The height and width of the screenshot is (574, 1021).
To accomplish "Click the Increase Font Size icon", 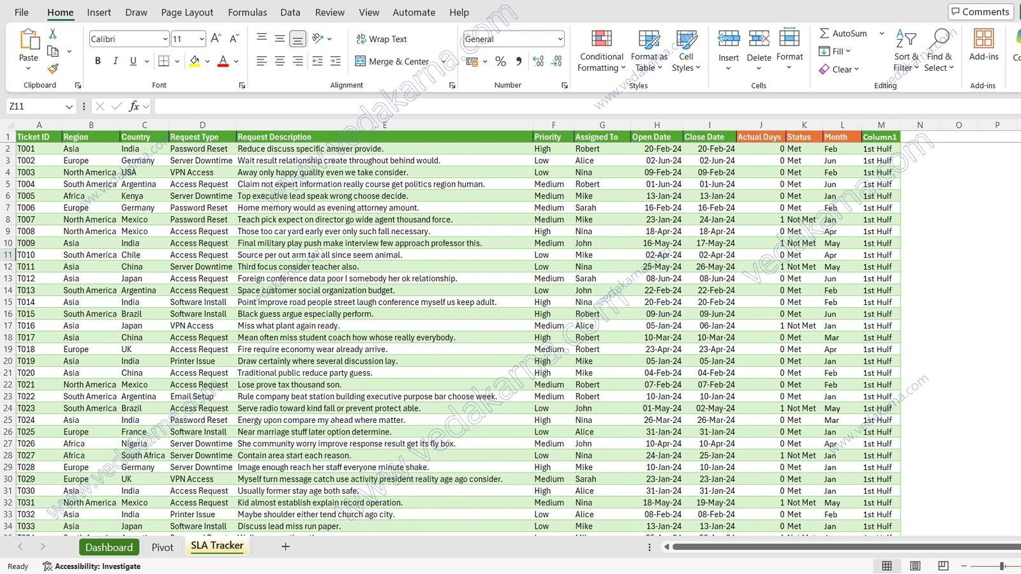I will point(216,39).
